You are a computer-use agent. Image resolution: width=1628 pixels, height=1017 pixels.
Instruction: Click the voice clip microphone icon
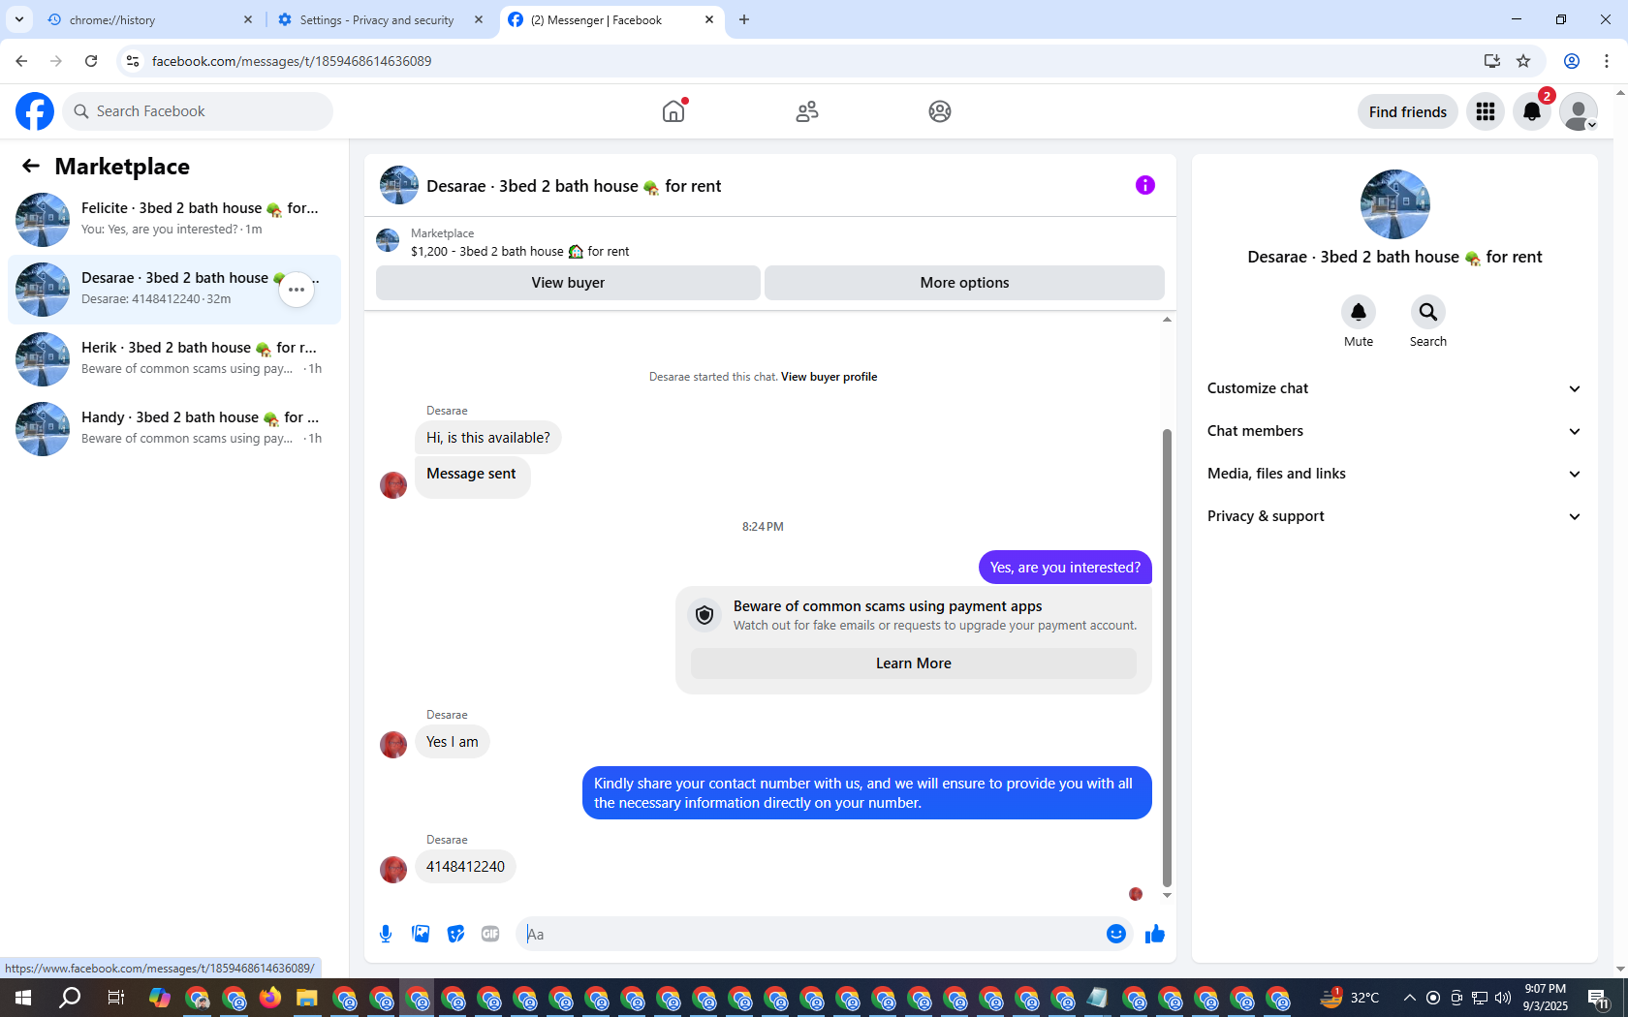tap(386, 934)
